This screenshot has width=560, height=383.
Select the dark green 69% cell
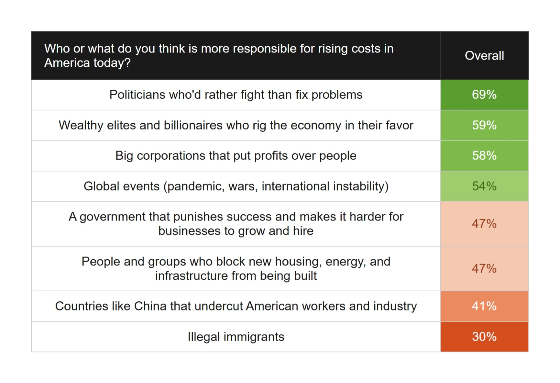click(484, 95)
